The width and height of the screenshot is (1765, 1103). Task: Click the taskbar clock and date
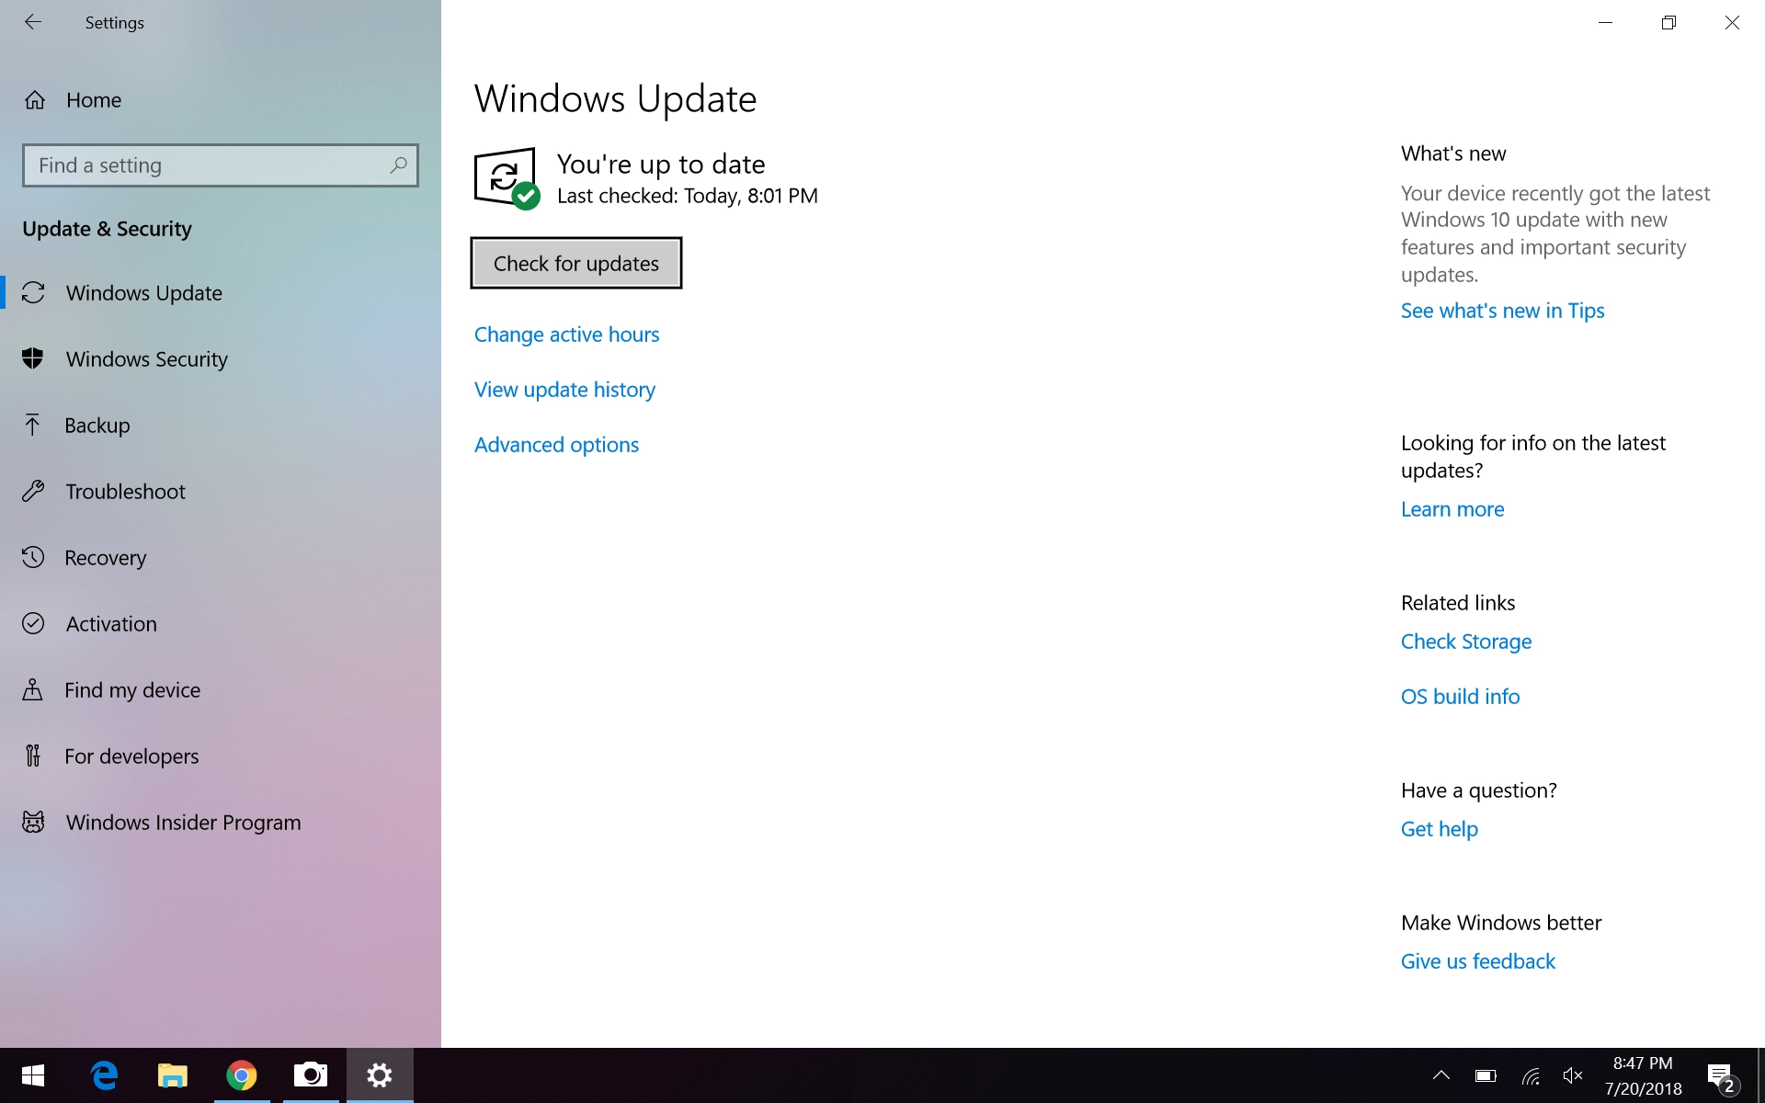1644,1075
